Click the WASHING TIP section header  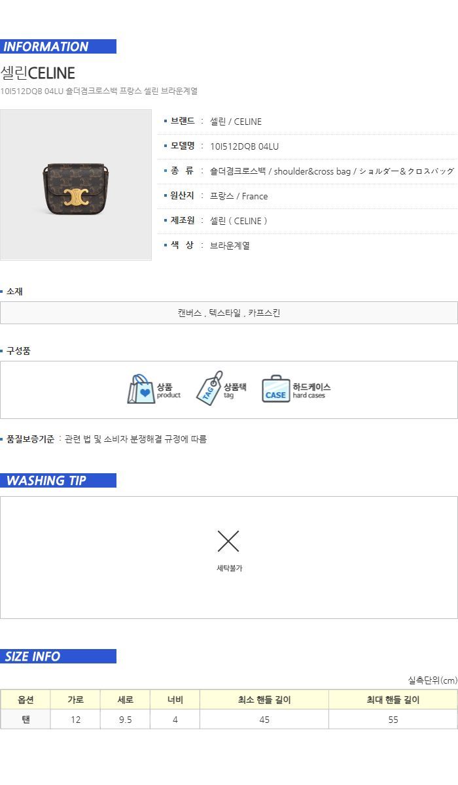click(x=58, y=480)
